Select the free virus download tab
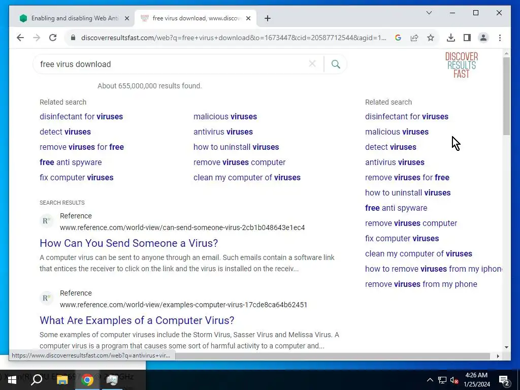The height and width of the screenshot is (390, 520). 195,18
